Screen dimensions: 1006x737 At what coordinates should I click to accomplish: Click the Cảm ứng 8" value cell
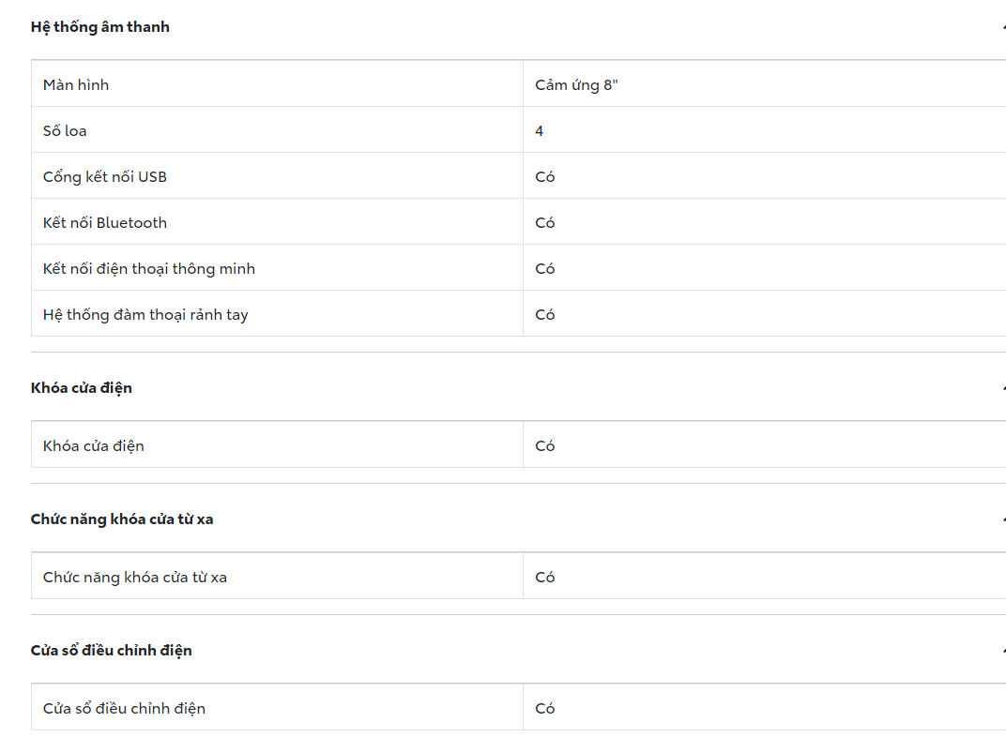tap(577, 85)
